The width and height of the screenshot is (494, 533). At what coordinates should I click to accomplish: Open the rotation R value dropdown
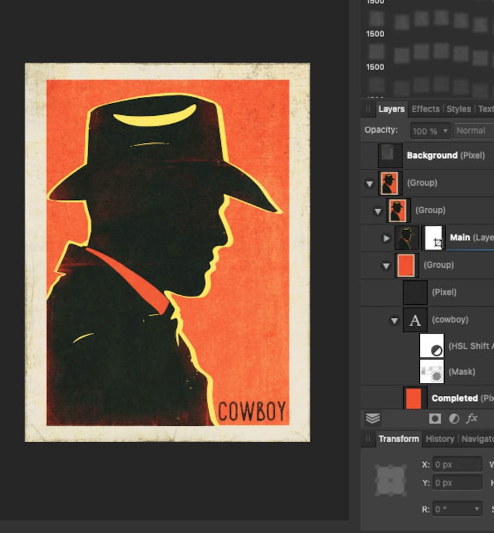pos(458,509)
